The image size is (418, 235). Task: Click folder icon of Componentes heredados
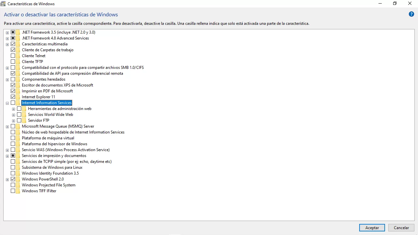[x=18, y=79]
